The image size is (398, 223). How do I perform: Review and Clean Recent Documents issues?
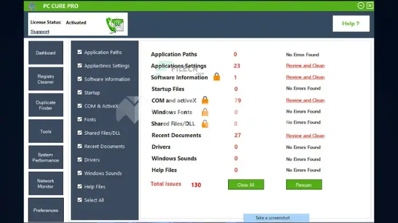[305, 135]
